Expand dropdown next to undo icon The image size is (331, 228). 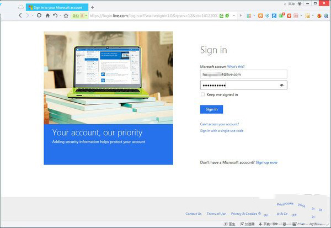tap(60, 15)
